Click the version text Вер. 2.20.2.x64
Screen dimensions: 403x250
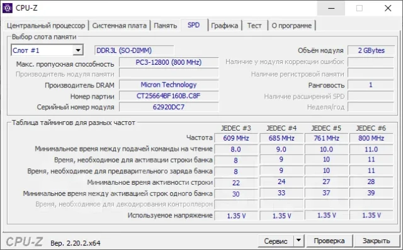coord(76,243)
